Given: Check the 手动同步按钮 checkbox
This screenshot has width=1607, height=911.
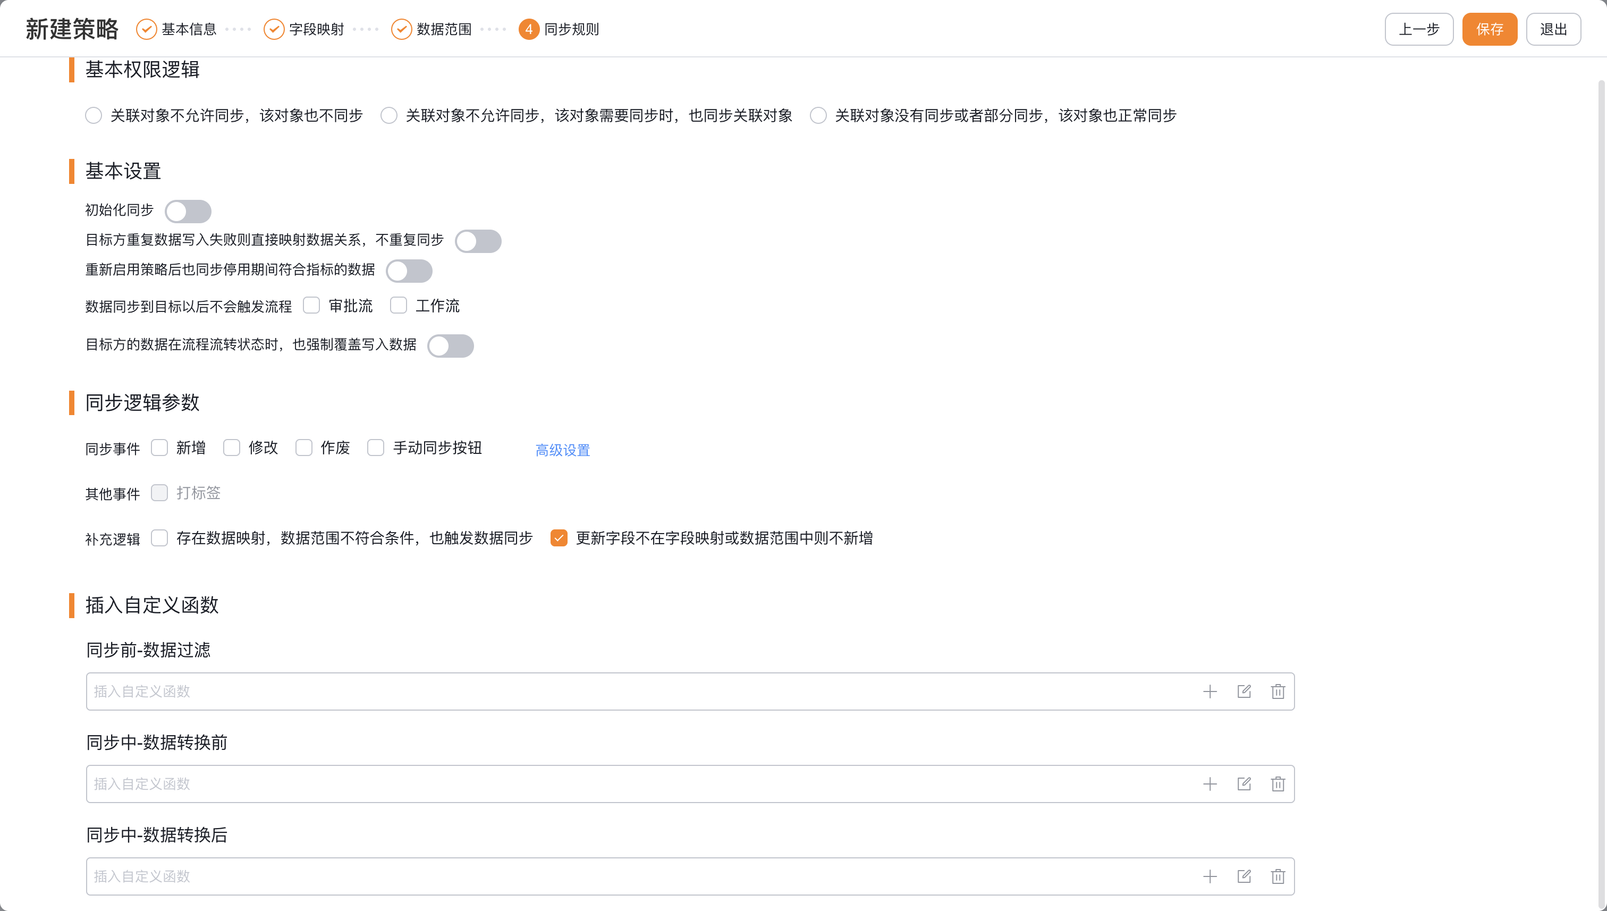Looking at the screenshot, I should pos(376,448).
